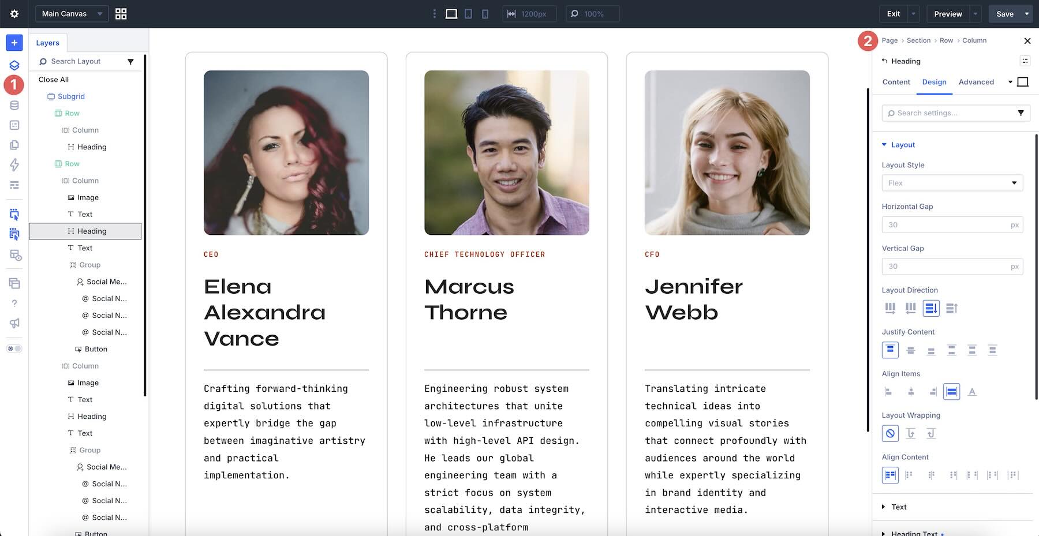Switch to the phone view icon
Viewport: 1039px width, 536px height.
(485, 14)
